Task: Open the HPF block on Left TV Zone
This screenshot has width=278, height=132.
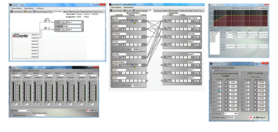Action: tap(169, 29)
